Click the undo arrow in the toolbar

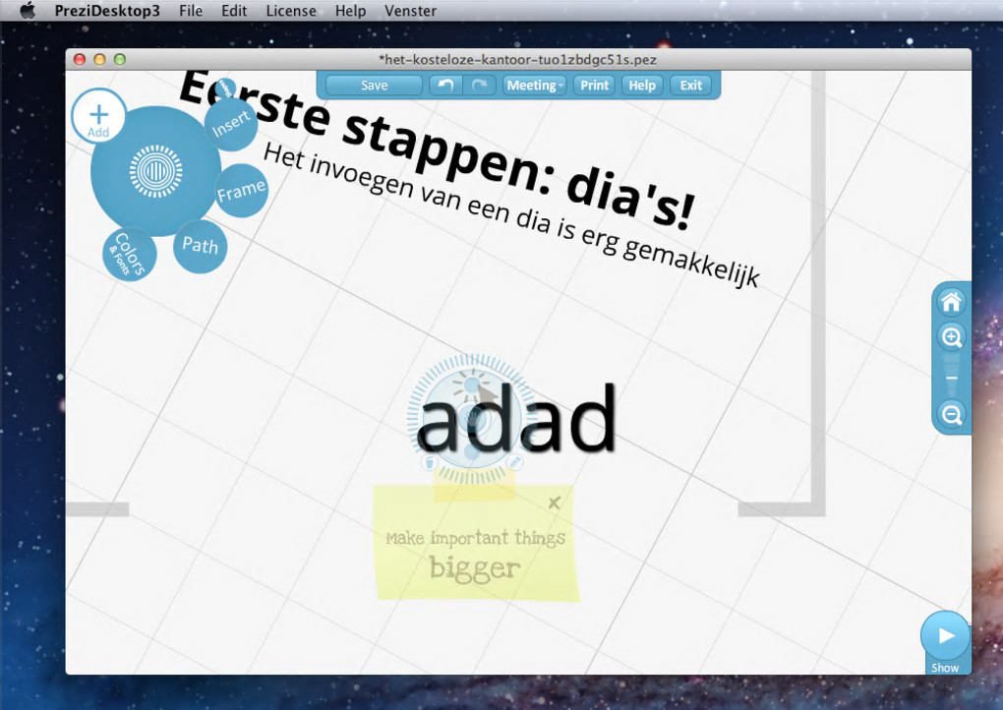pos(445,86)
